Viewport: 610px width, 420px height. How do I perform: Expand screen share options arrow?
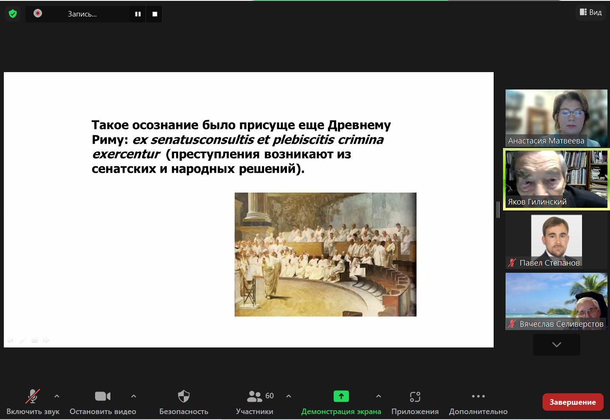pyautogui.click(x=379, y=396)
